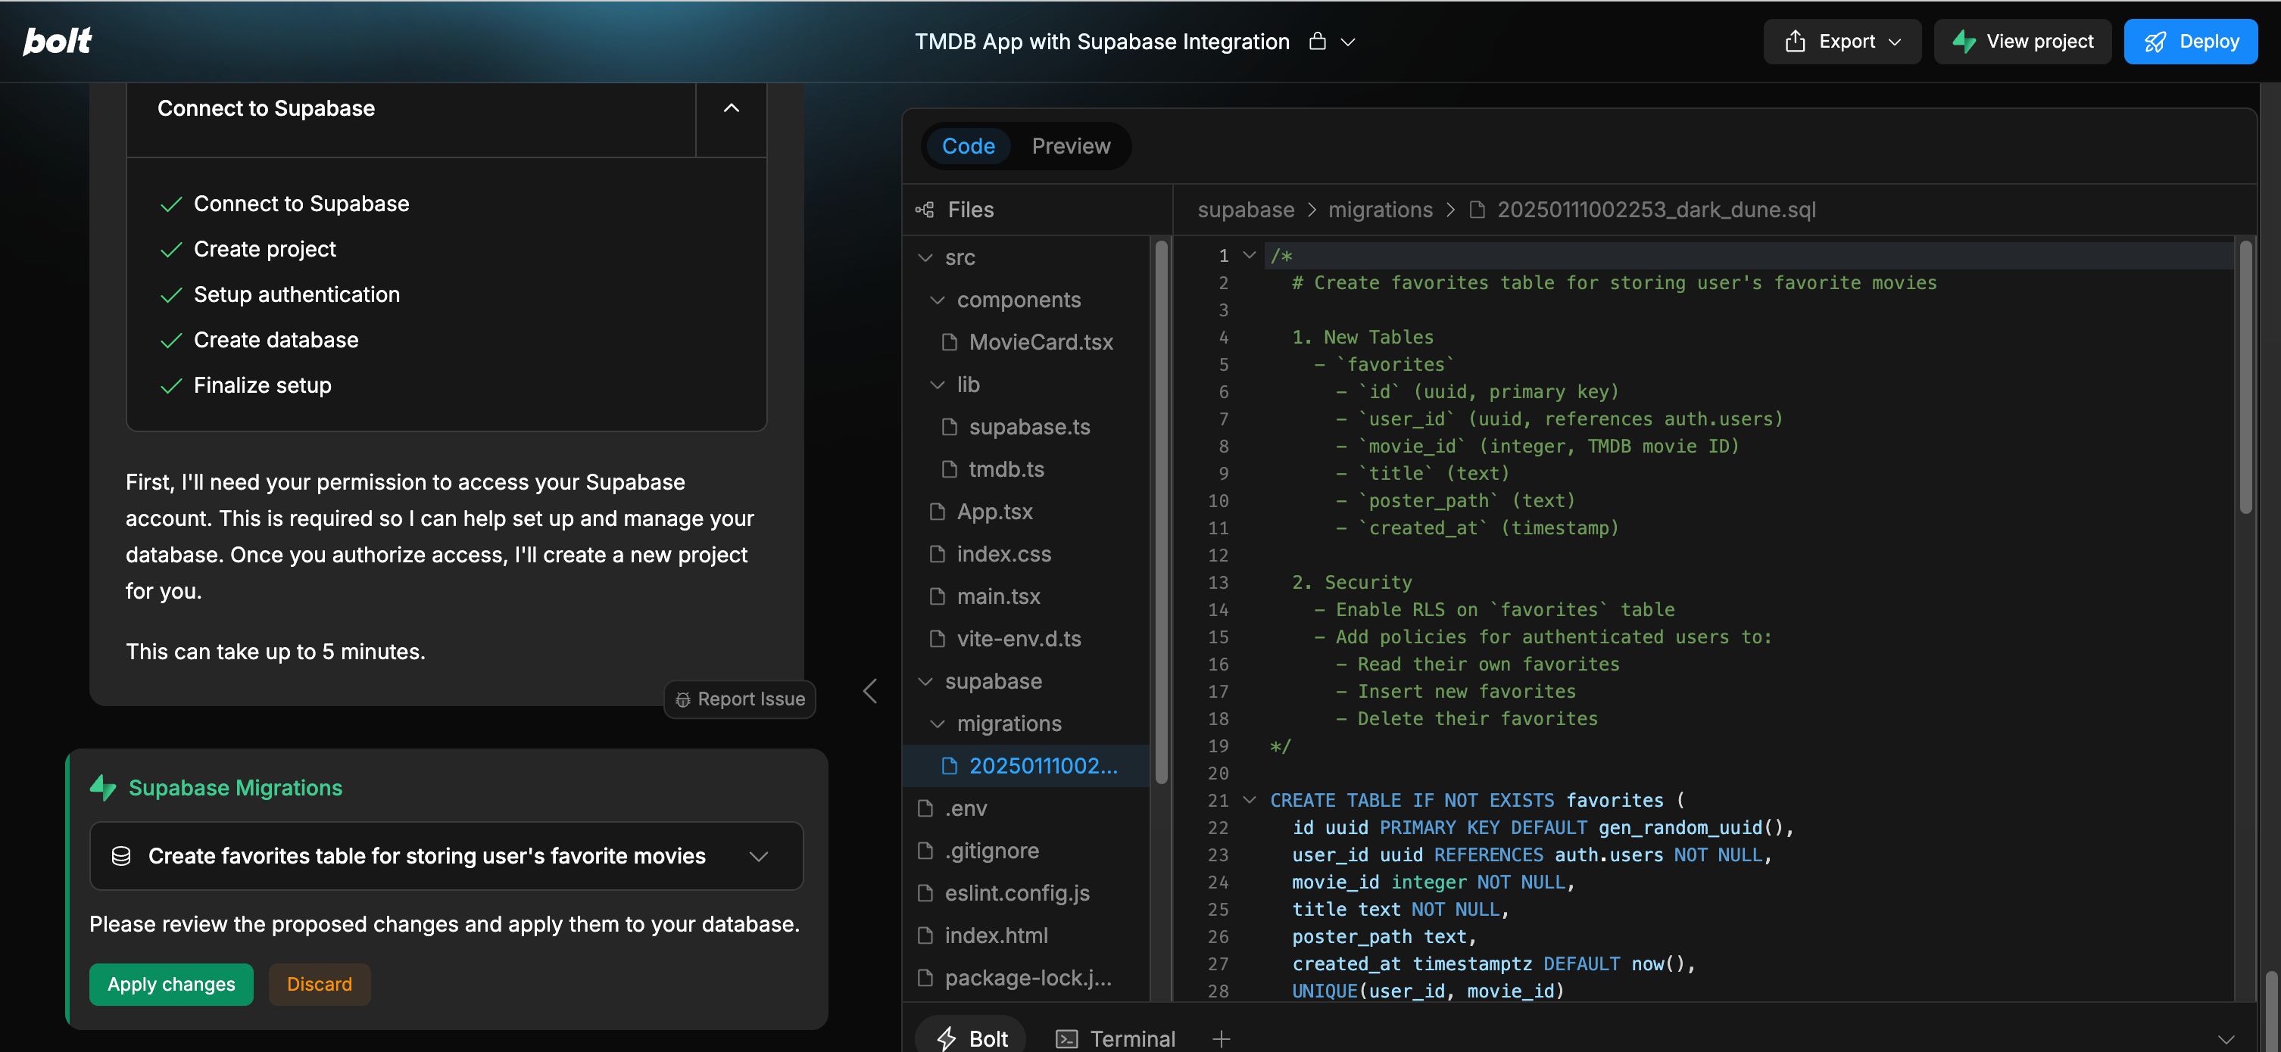The height and width of the screenshot is (1052, 2281).
Task: Apply the proposed database changes
Action: tap(171, 984)
